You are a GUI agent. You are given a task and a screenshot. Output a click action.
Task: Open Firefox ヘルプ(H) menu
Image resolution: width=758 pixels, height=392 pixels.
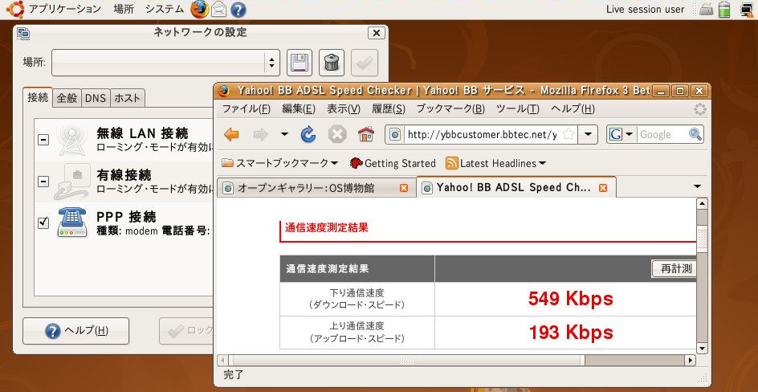573,108
